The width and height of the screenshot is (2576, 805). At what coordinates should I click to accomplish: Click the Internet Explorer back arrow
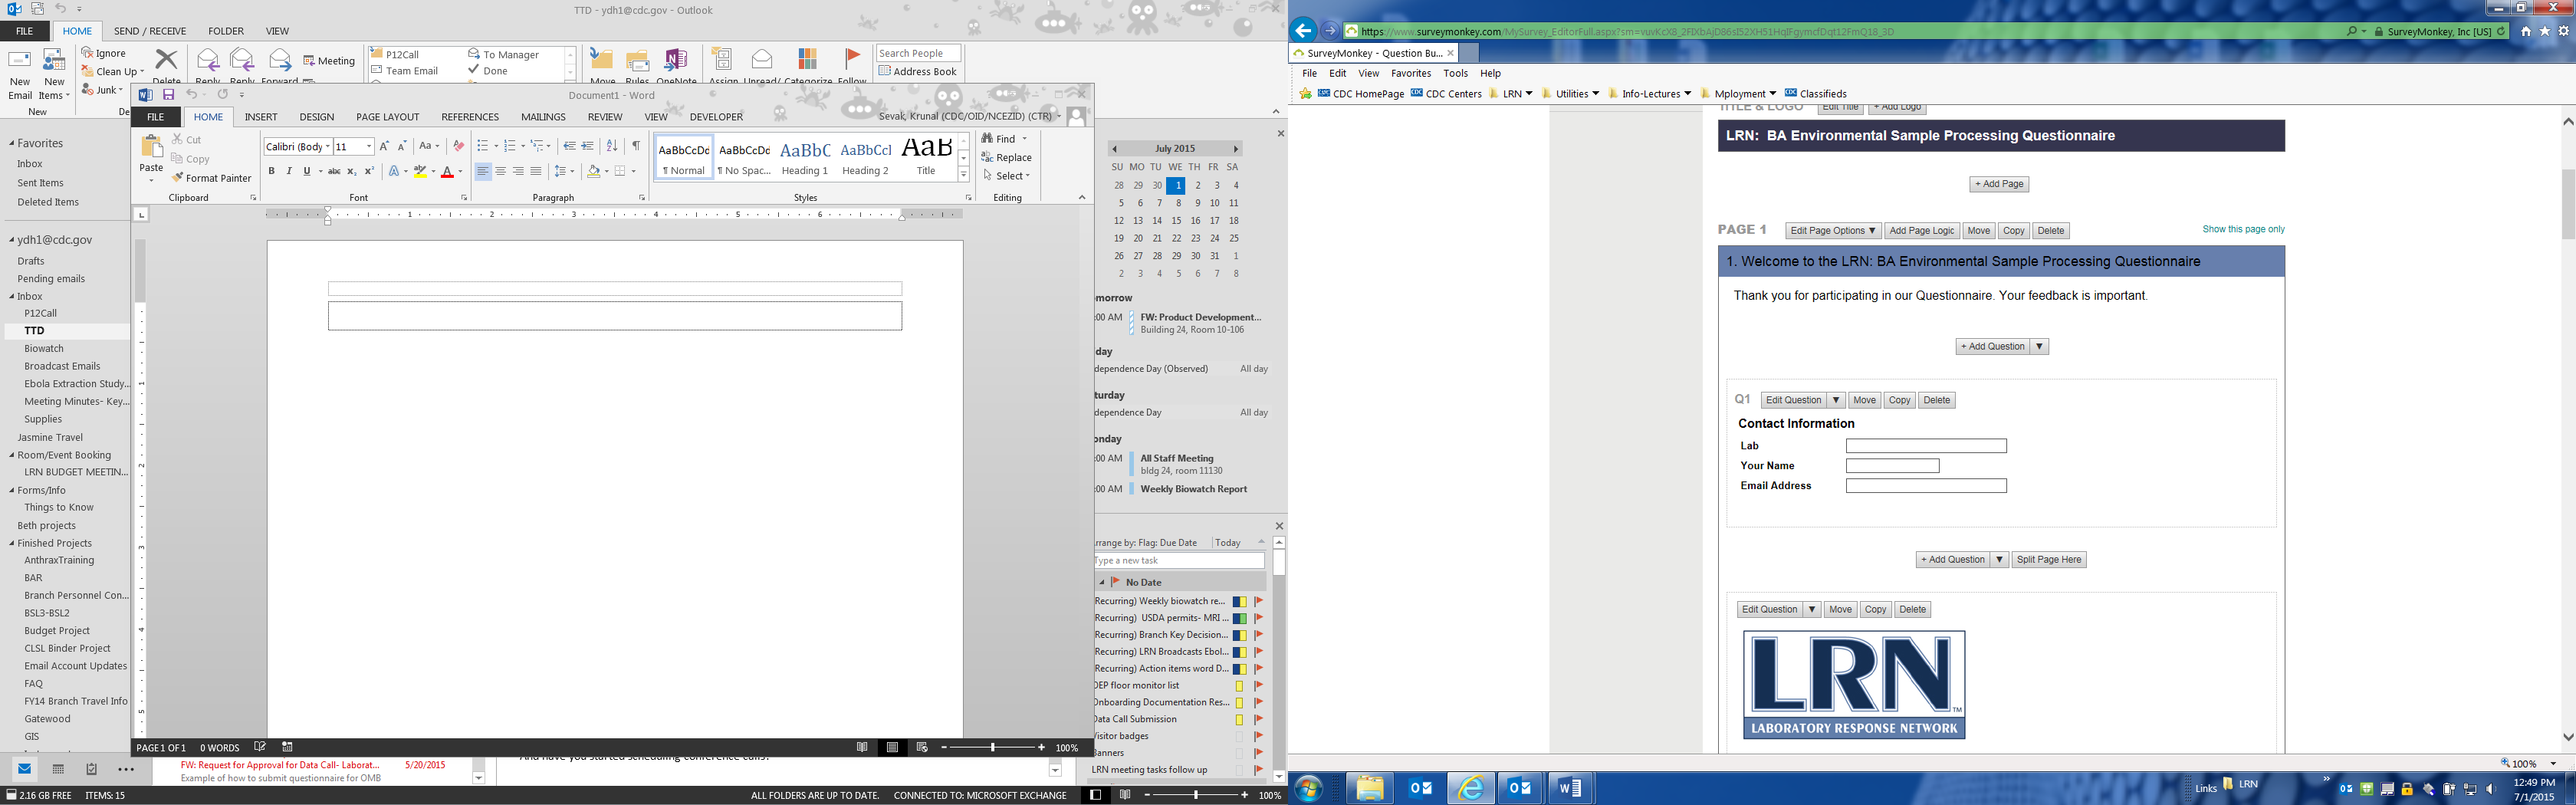[x=1303, y=31]
